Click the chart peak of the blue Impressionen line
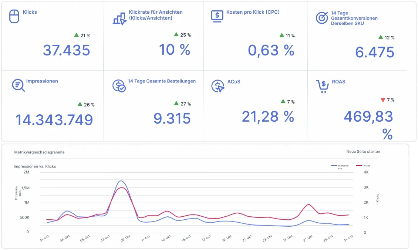Image resolution: width=418 pixels, height=250 pixels. [121, 181]
